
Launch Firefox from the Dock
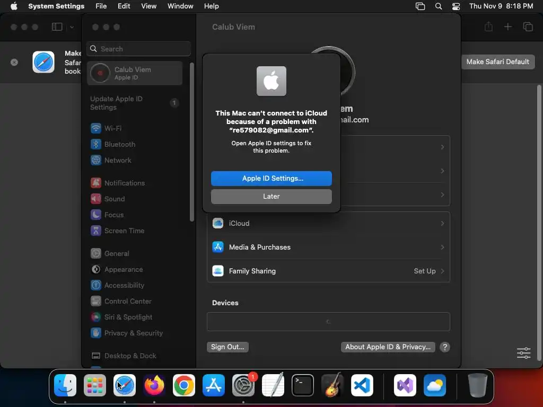[154, 385]
